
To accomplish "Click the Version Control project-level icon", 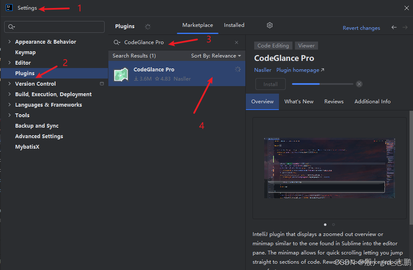I will pos(102,84).
